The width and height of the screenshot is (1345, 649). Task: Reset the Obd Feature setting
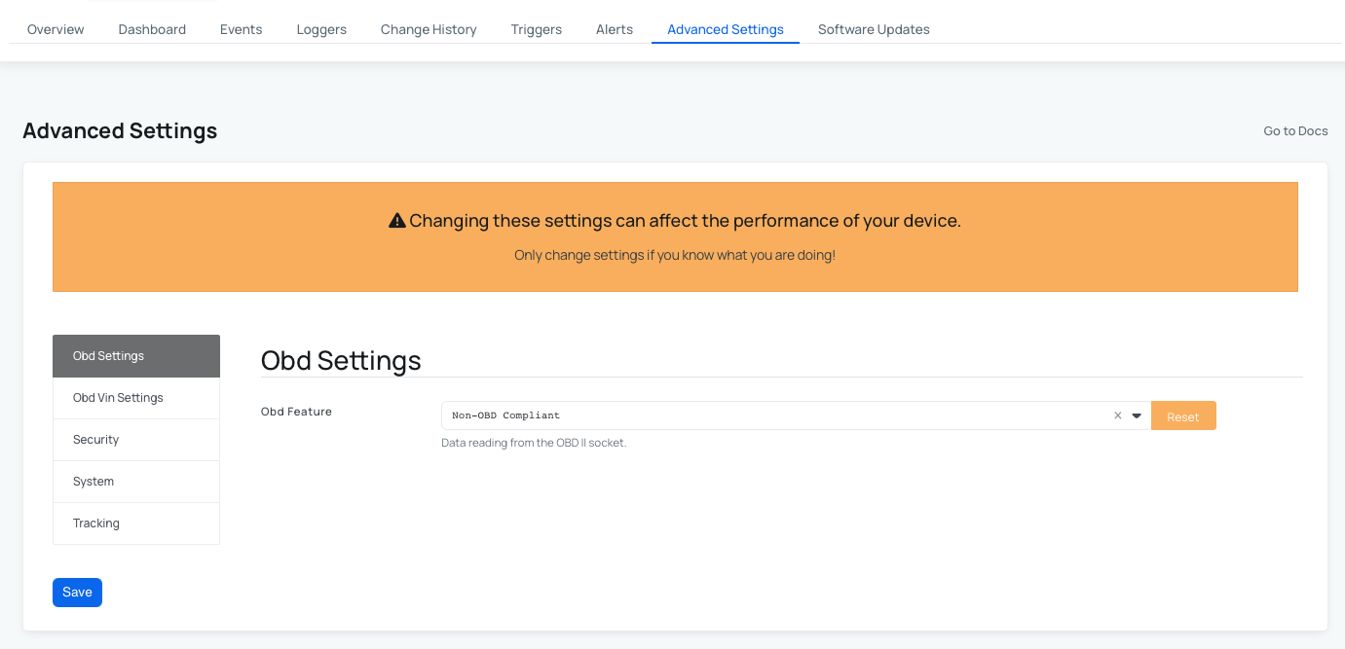click(x=1183, y=415)
